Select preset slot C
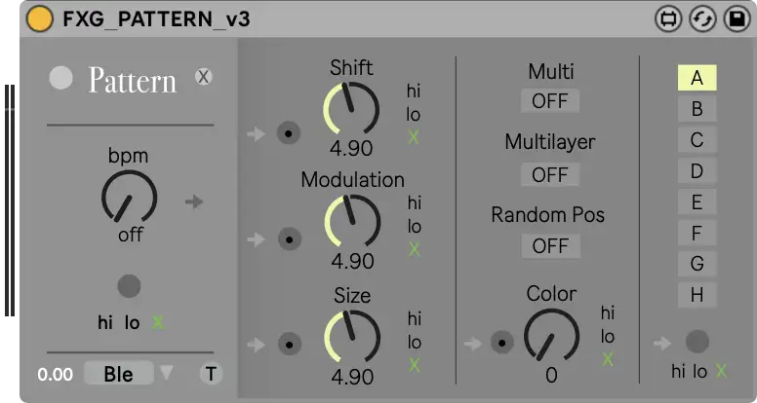The image size is (757, 403). click(697, 140)
